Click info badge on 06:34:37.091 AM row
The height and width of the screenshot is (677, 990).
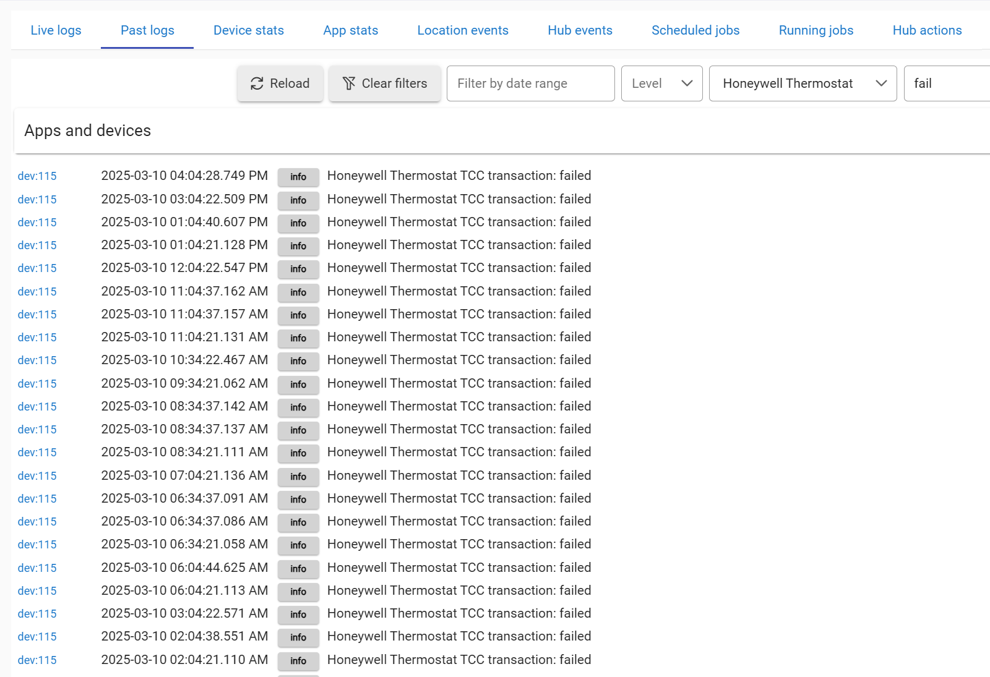(298, 500)
